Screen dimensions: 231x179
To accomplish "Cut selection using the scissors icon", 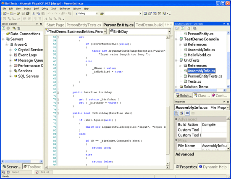I will (34, 13).
